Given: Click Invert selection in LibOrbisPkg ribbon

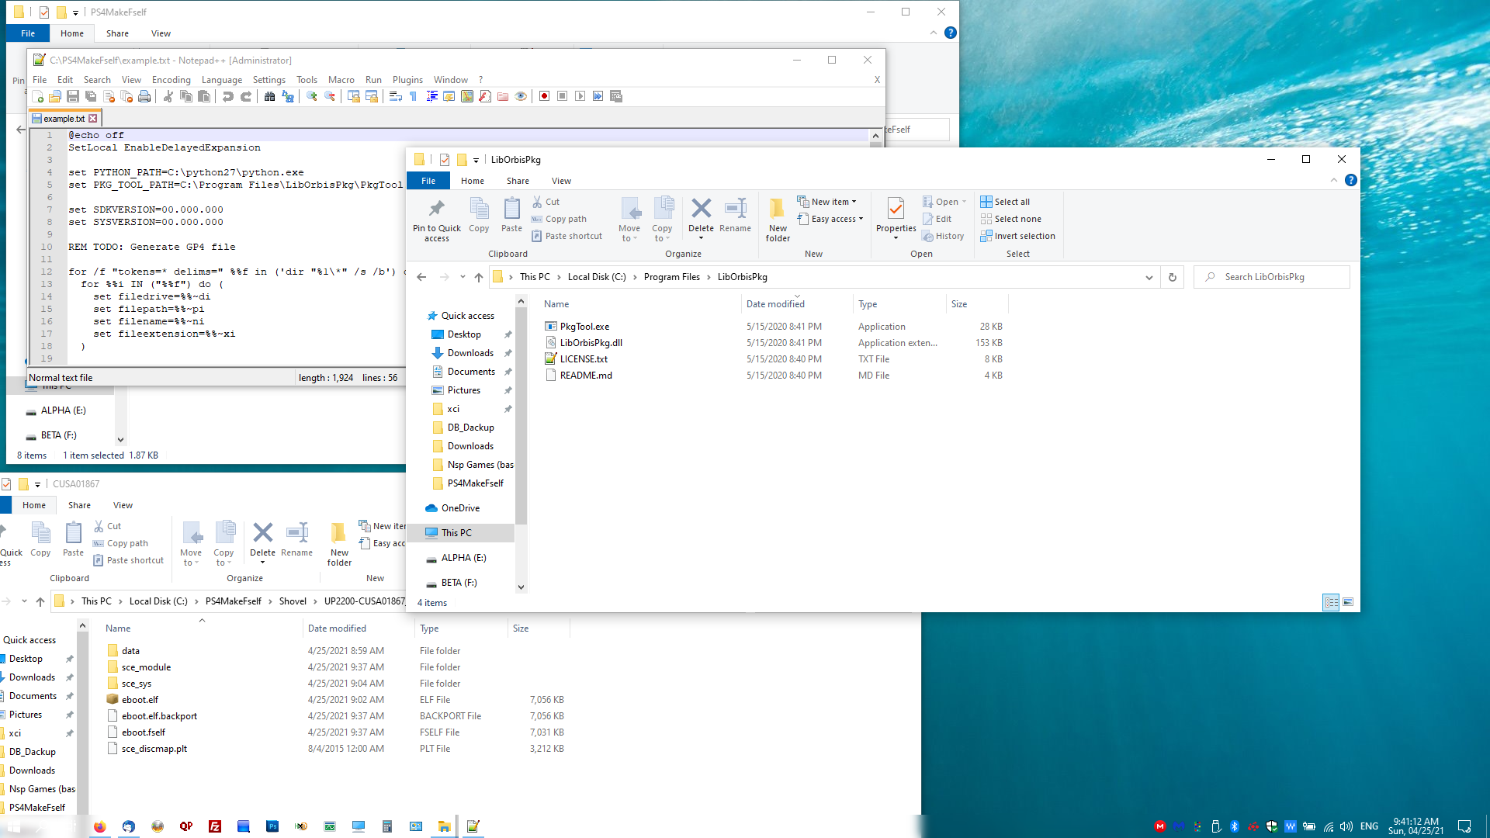Looking at the screenshot, I should pyautogui.click(x=1017, y=236).
